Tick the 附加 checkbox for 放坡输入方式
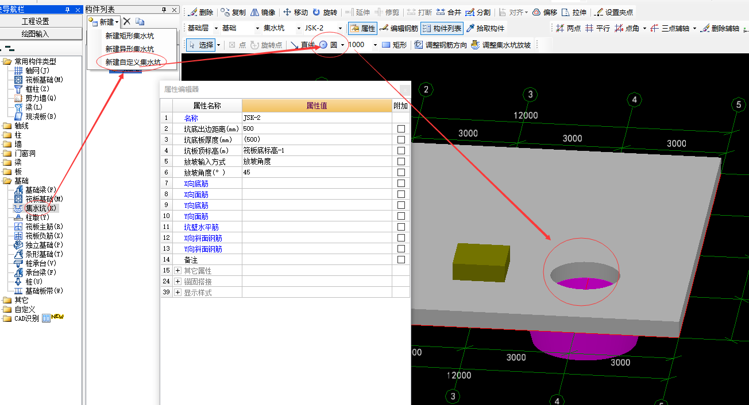 pos(401,162)
